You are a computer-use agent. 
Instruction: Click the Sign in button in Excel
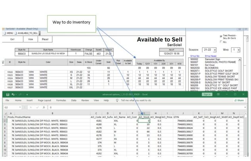coord(207,94)
